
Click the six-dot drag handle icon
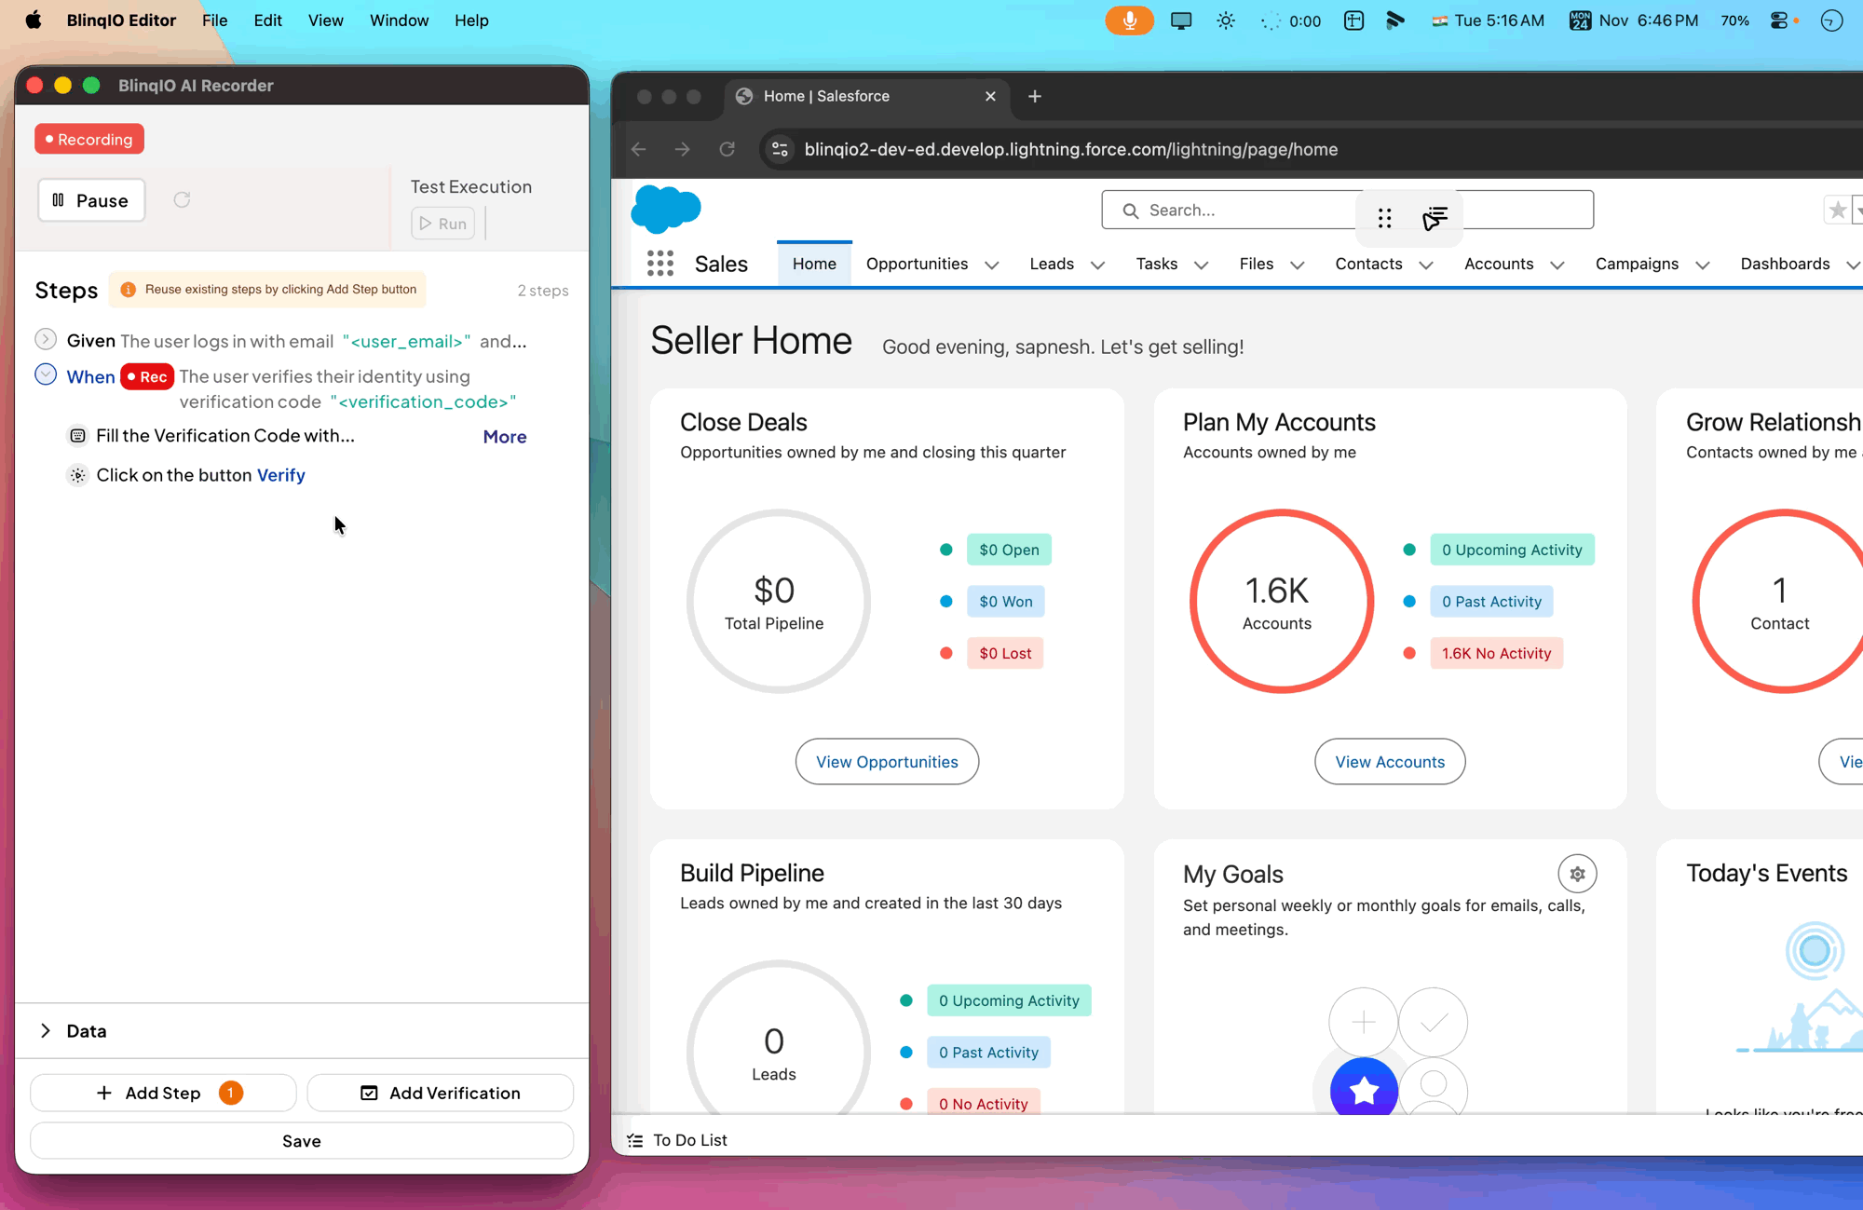tap(1384, 218)
